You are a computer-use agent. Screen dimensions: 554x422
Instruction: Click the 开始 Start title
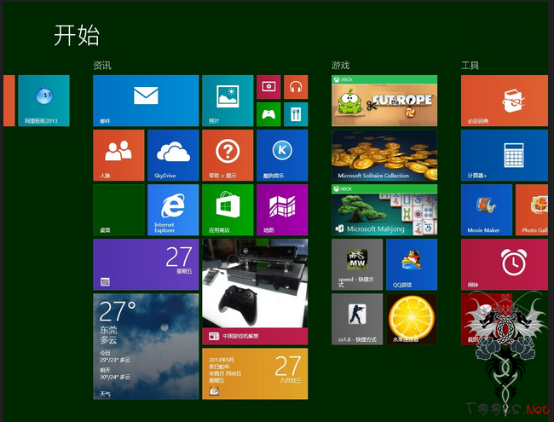coord(77,35)
